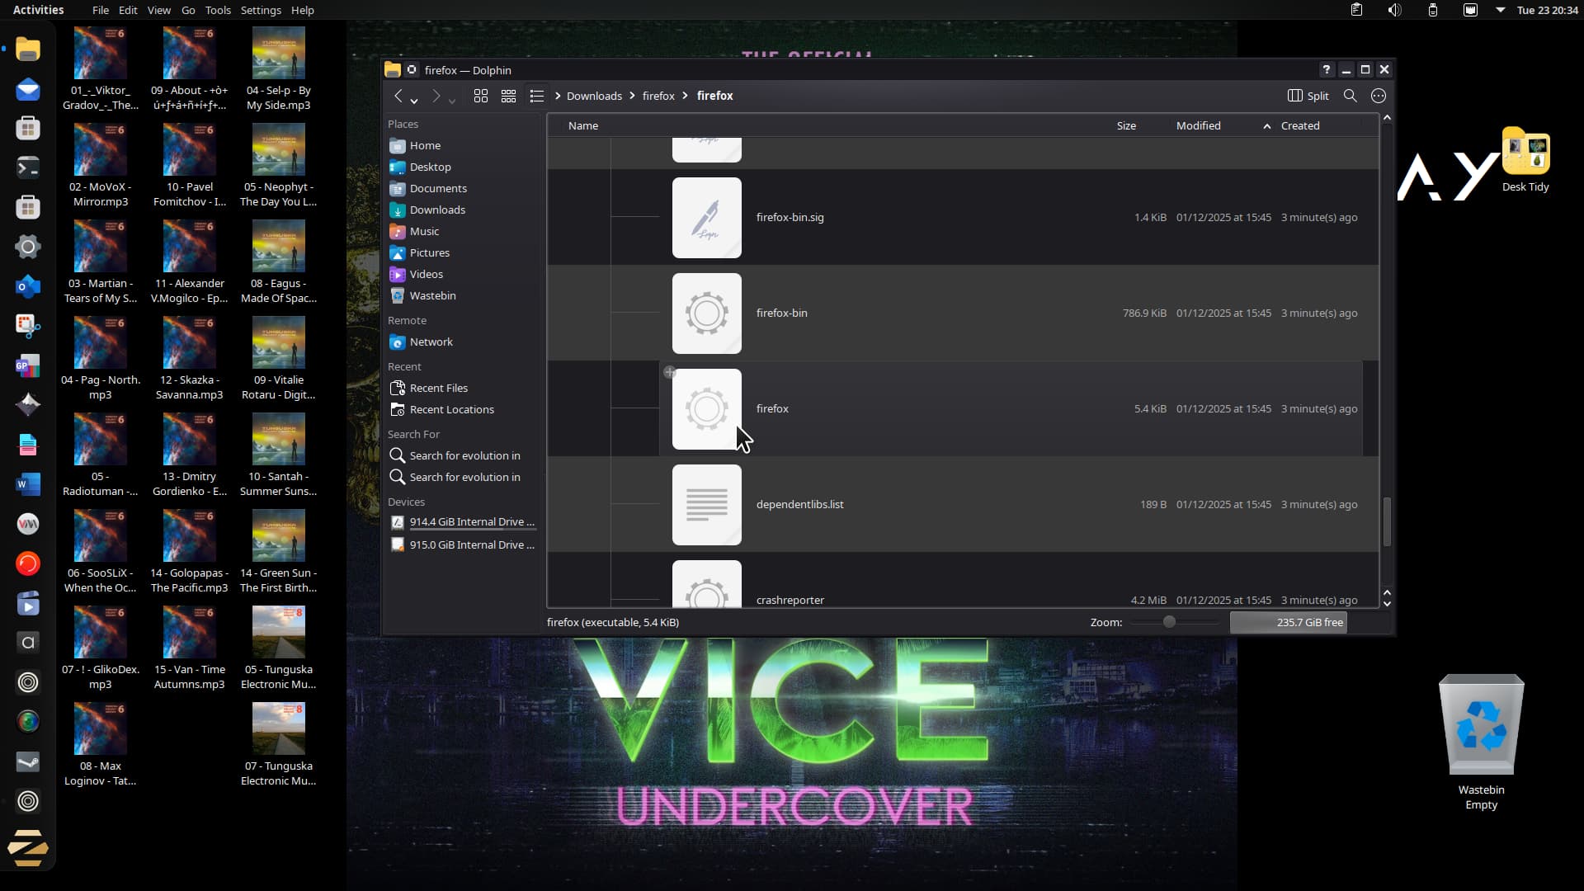
Task: Go back to previous folder
Action: (x=398, y=96)
